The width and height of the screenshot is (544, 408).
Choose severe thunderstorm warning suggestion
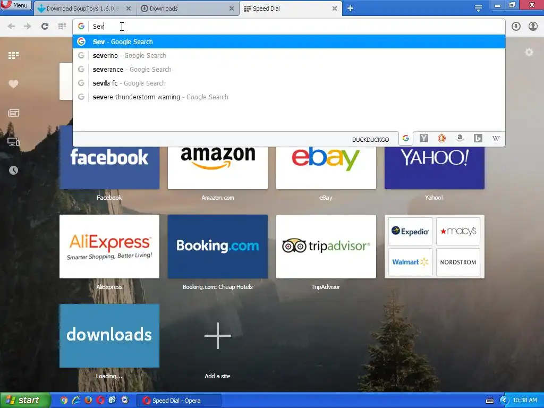[288, 97]
